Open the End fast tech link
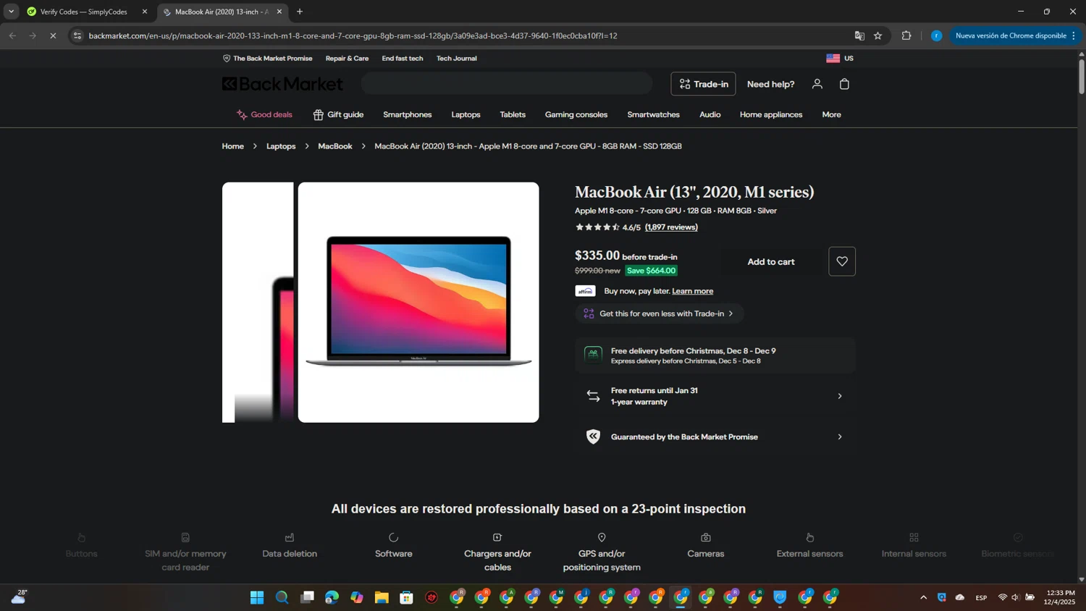1086x611 pixels. (402, 58)
